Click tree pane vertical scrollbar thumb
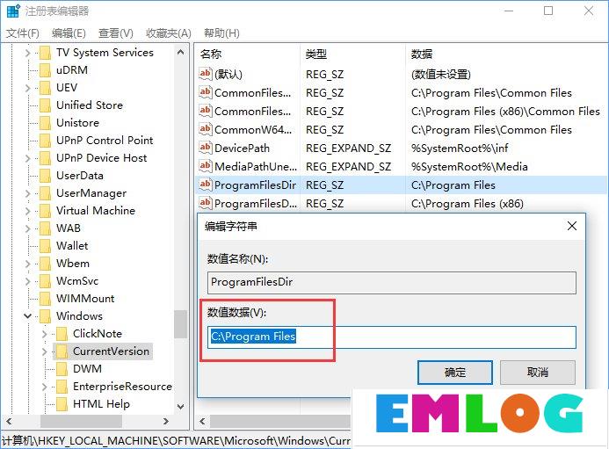The image size is (609, 449). click(x=181, y=324)
